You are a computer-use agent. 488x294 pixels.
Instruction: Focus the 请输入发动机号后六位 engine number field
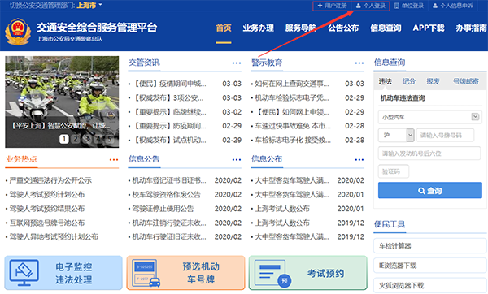click(x=429, y=153)
